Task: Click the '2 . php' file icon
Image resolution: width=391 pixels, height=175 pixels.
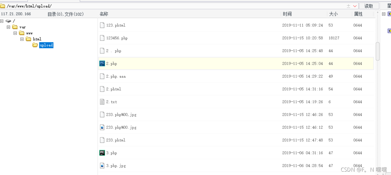Action: pos(102,51)
